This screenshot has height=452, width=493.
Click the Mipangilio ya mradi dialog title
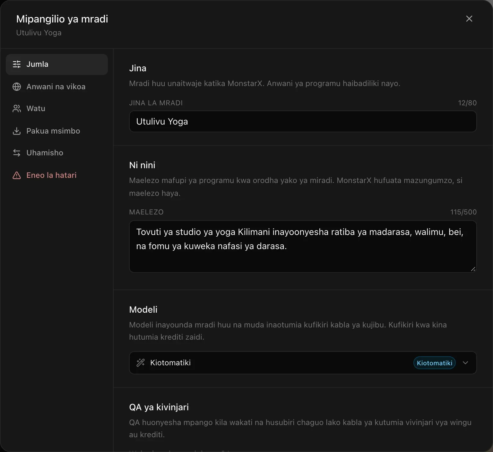point(62,19)
